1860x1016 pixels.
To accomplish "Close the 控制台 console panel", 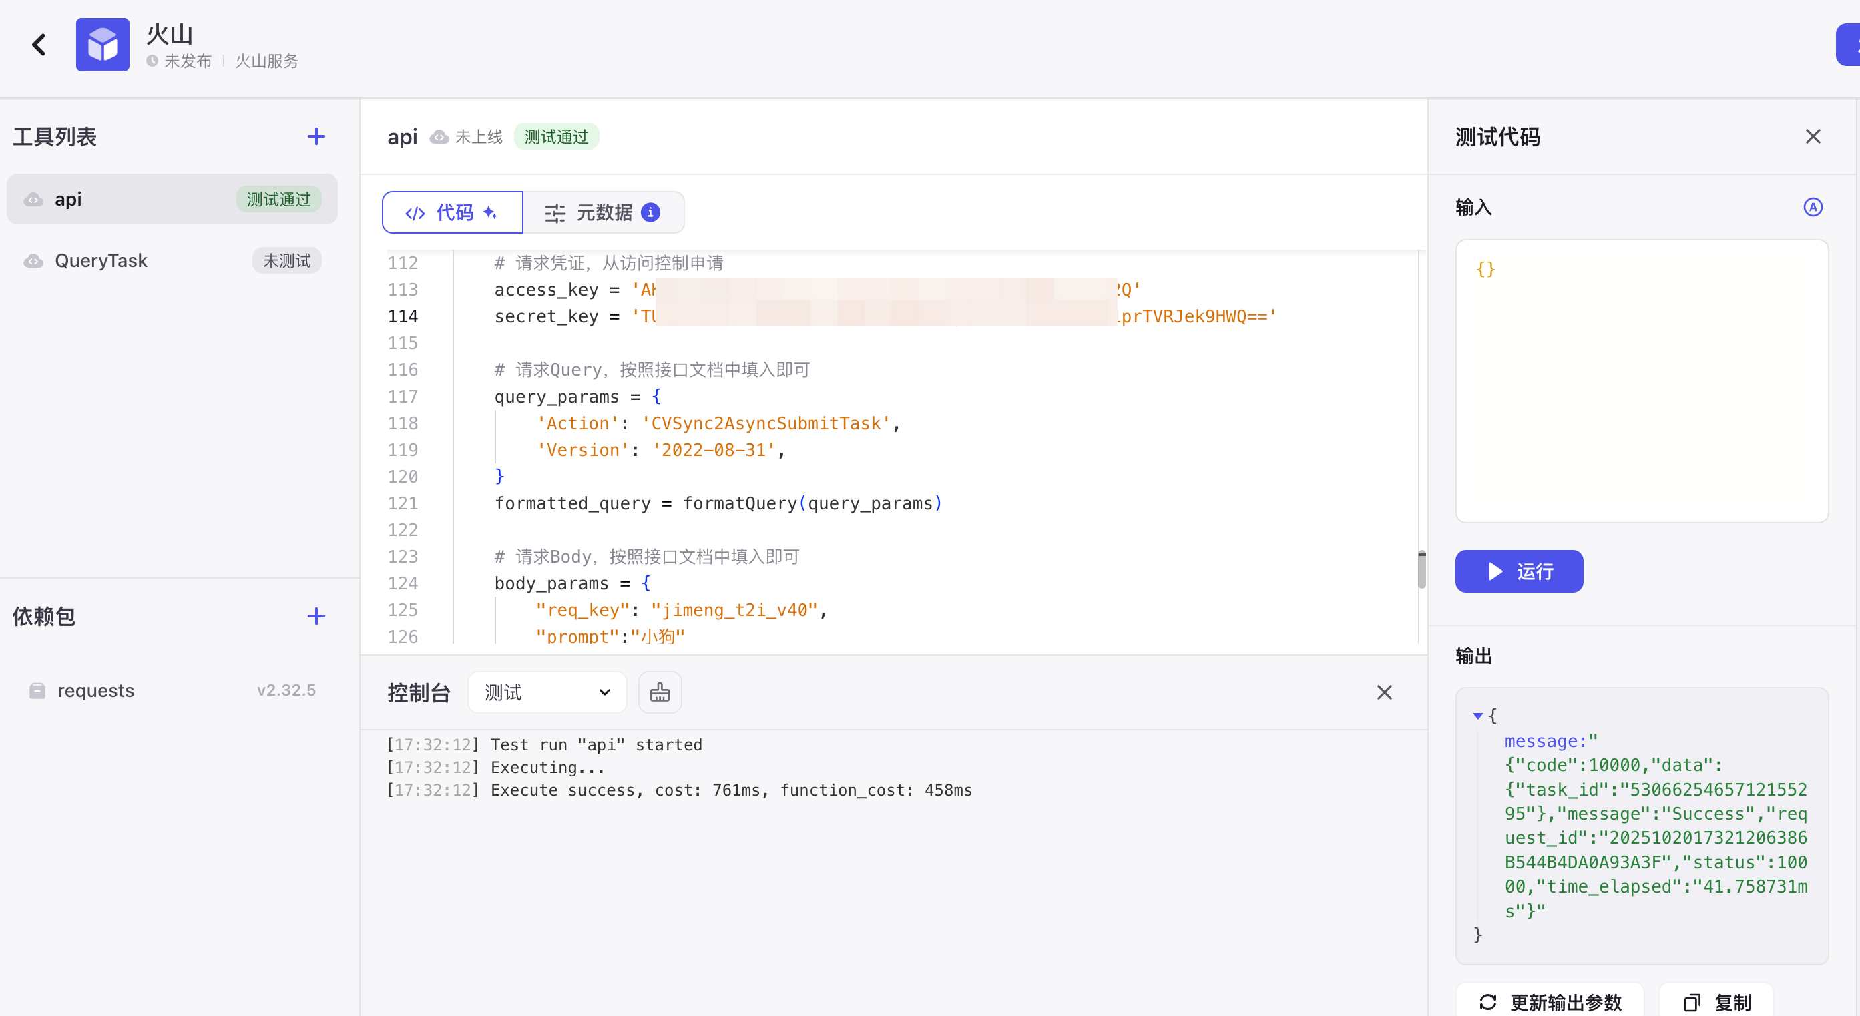I will [x=1383, y=692].
